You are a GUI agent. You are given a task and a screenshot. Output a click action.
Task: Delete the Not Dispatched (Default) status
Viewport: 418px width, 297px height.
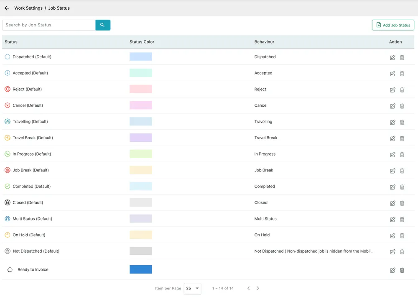pyautogui.click(x=402, y=252)
